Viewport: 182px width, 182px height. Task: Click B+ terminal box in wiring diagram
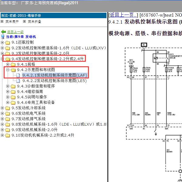click(x=144, y=45)
